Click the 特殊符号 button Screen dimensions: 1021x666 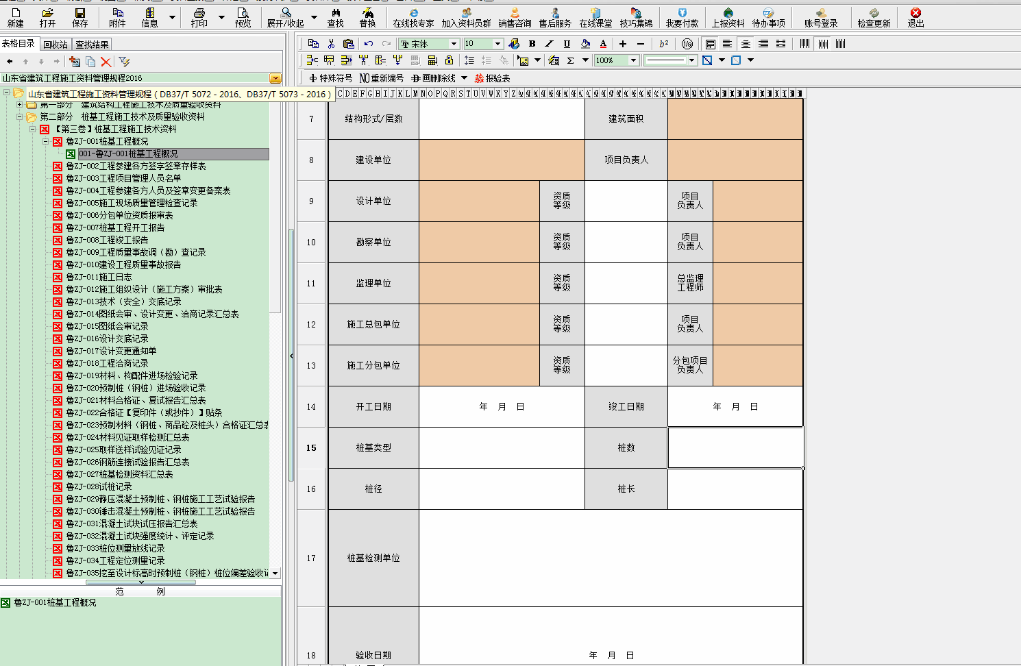pyautogui.click(x=330, y=78)
